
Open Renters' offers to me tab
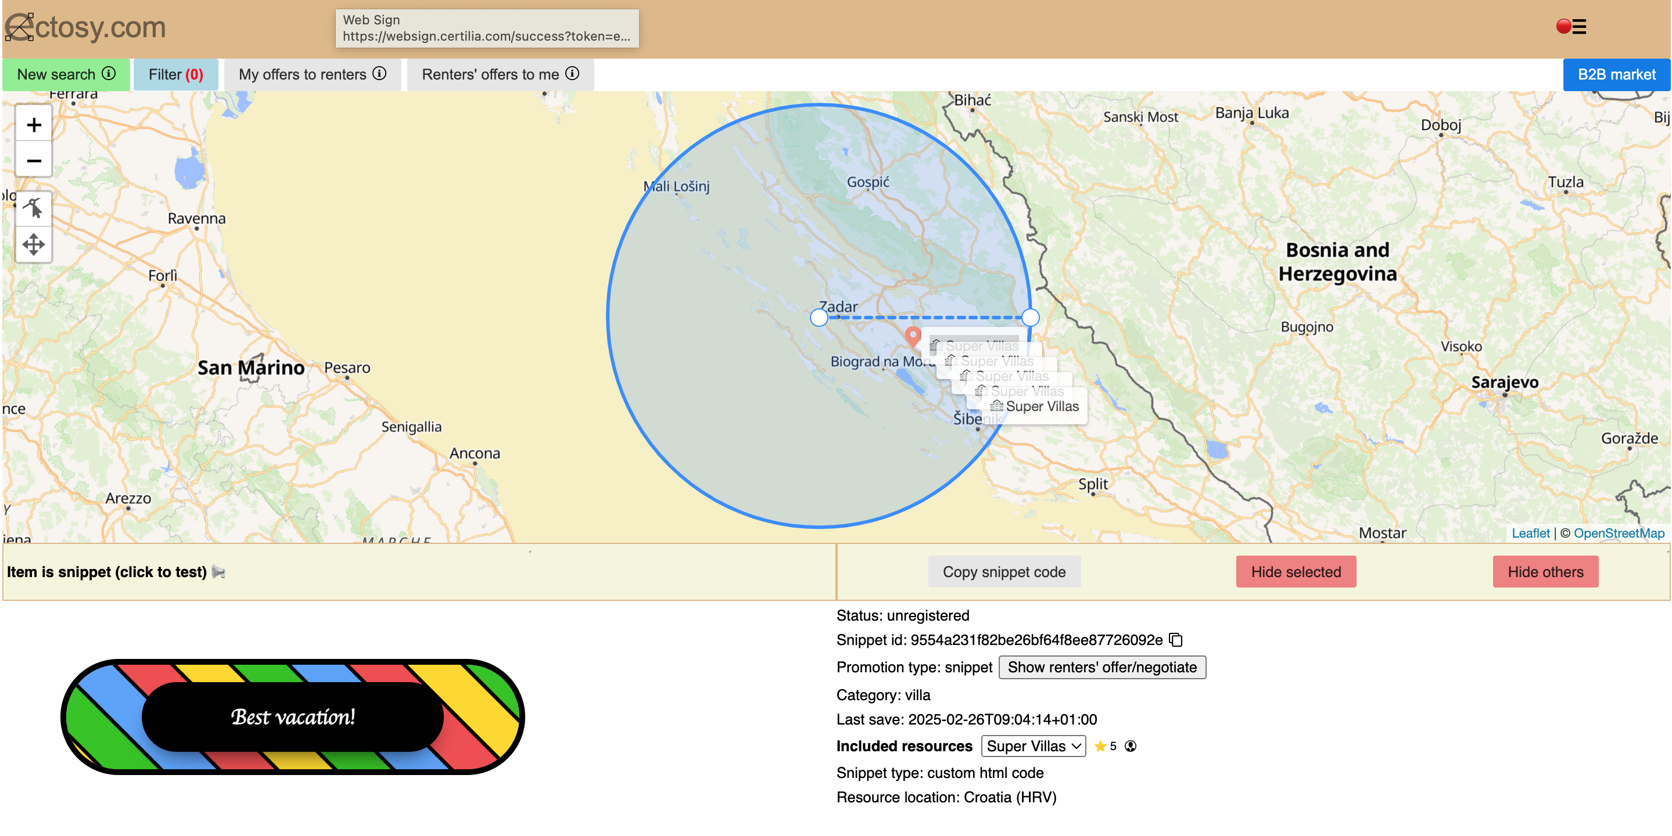500,74
